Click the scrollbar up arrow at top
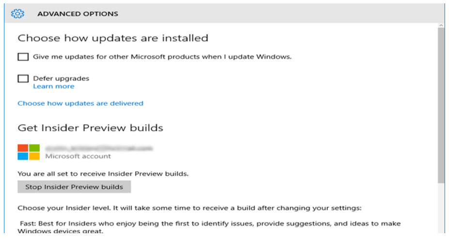 pyautogui.click(x=441, y=26)
